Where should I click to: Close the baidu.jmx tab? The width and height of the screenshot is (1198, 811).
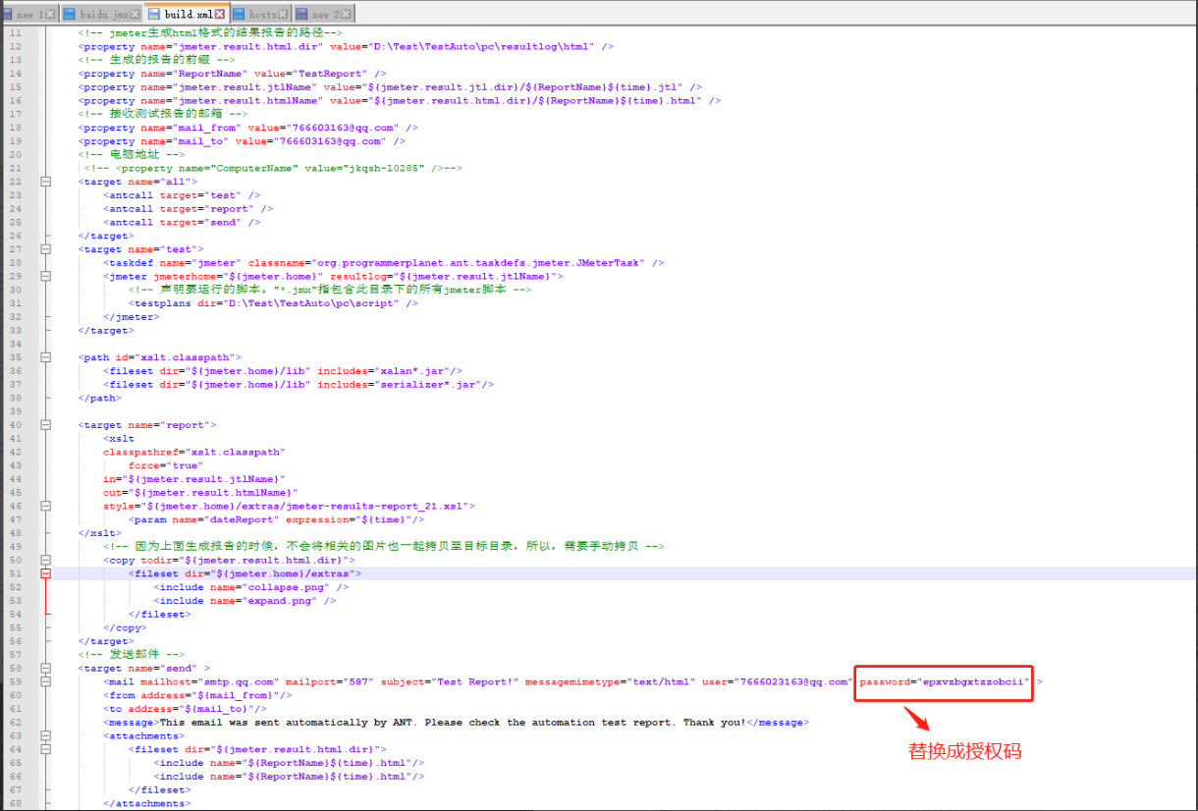click(x=135, y=15)
